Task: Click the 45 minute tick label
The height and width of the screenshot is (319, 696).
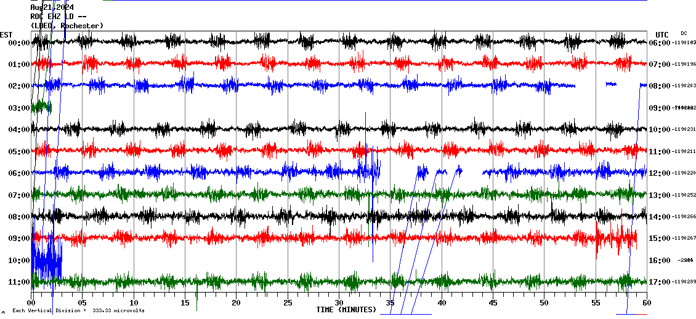Action: click(x=493, y=302)
